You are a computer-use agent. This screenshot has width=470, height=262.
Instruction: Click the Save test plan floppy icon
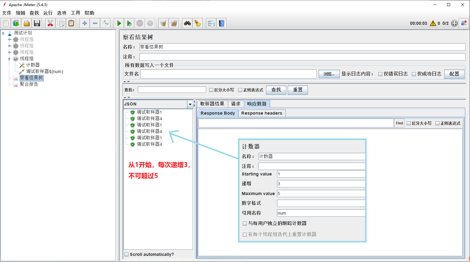click(x=37, y=23)
